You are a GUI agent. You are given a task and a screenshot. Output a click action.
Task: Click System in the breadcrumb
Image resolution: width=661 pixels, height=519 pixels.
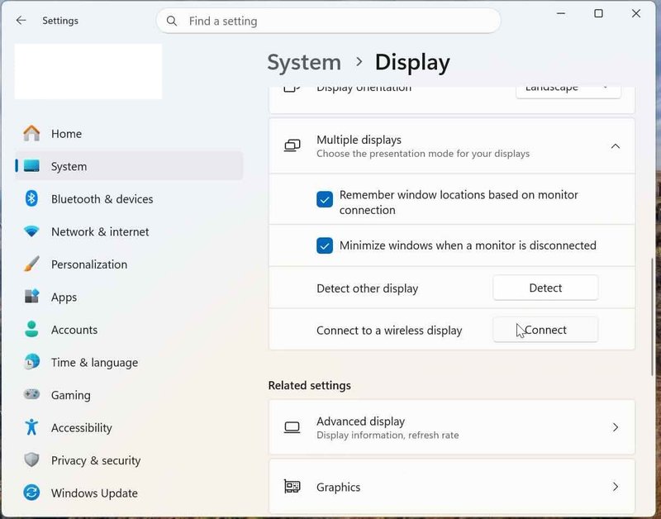(x=304, y=63)
